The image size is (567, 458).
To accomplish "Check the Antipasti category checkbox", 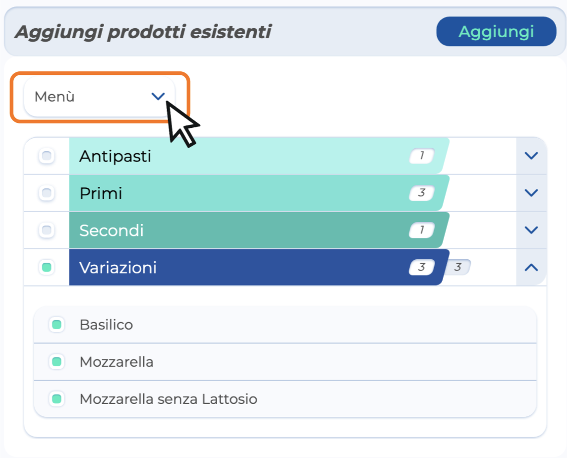I will coord(47,156).
